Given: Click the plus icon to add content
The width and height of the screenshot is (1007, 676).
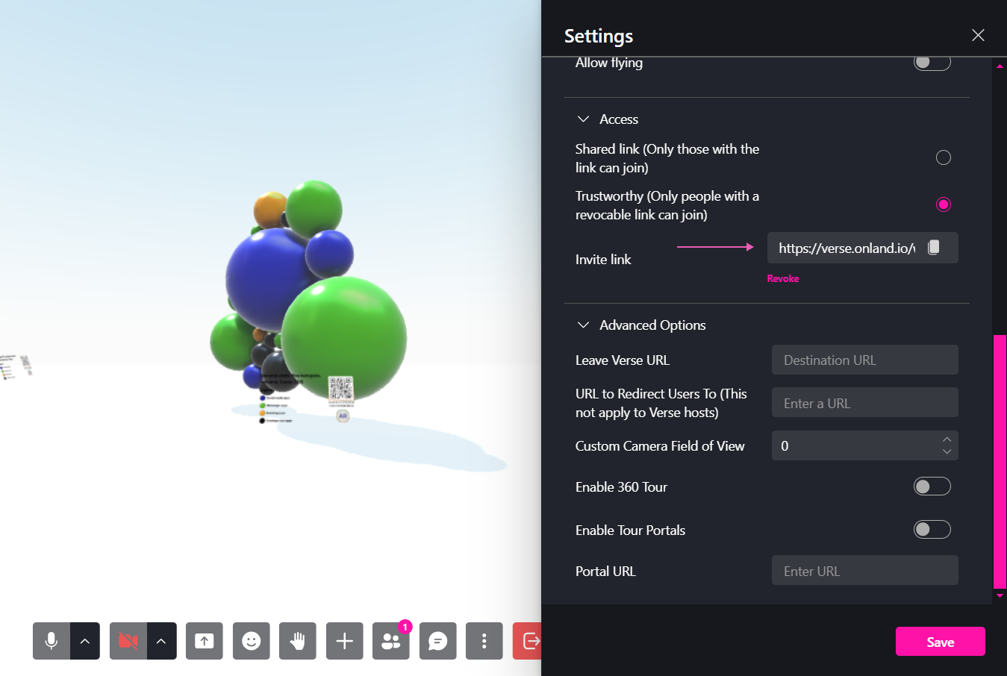Looking at the screenshot, I should click(344, 641).
